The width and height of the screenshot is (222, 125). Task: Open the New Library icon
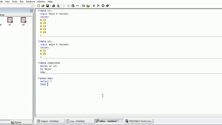(x=83, y=6)
